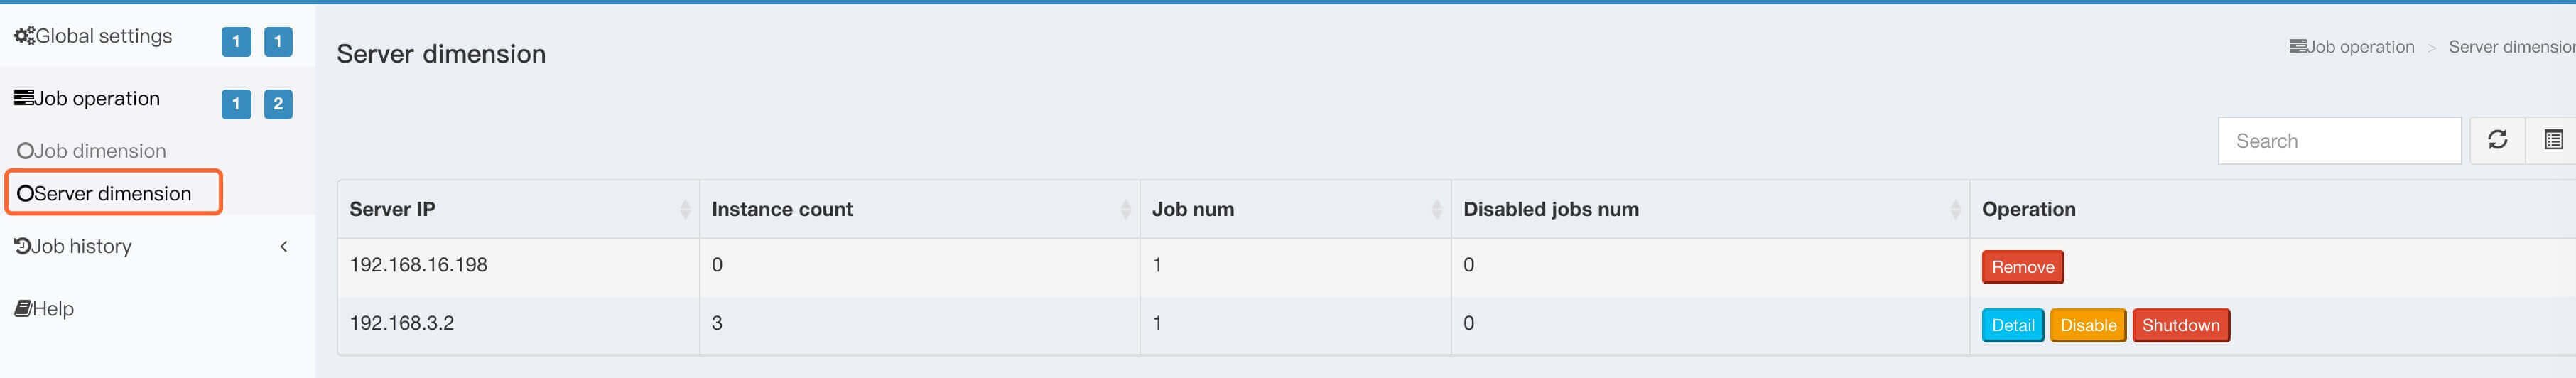Click the Help book icon
This screenshot has height=378, width=2576.
(22, 309)
